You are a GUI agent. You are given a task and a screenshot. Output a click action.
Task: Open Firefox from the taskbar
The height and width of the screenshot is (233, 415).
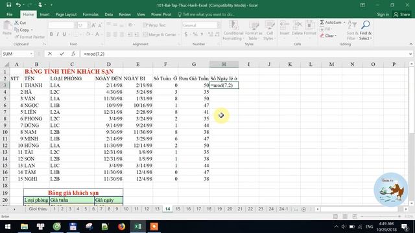point(121,227)
